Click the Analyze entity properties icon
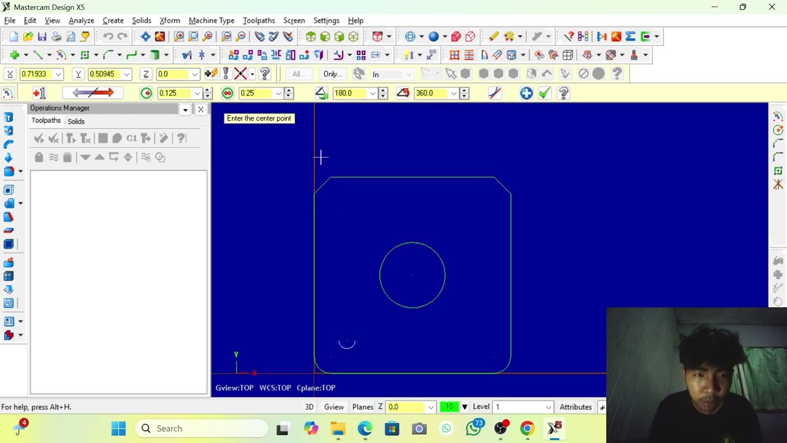Screen dimensions: 787x443 569,37
